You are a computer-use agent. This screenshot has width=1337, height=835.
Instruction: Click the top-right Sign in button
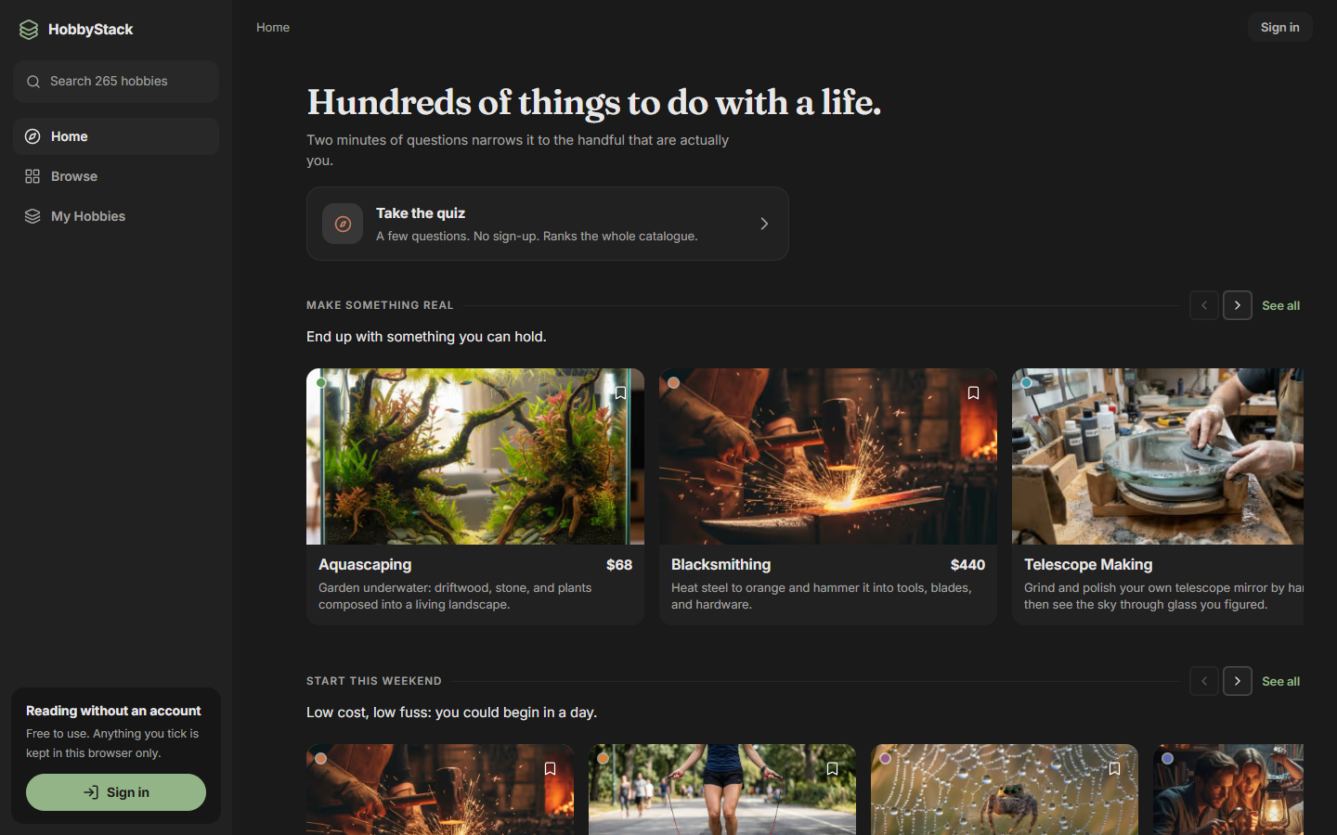click(x=1279, y=28)
